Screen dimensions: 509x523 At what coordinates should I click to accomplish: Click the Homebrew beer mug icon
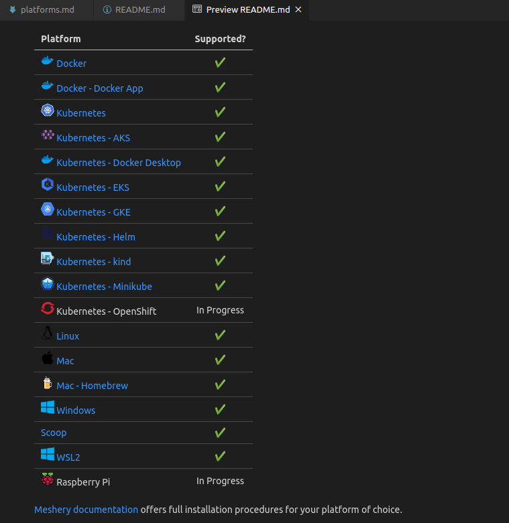click(48, 382)
